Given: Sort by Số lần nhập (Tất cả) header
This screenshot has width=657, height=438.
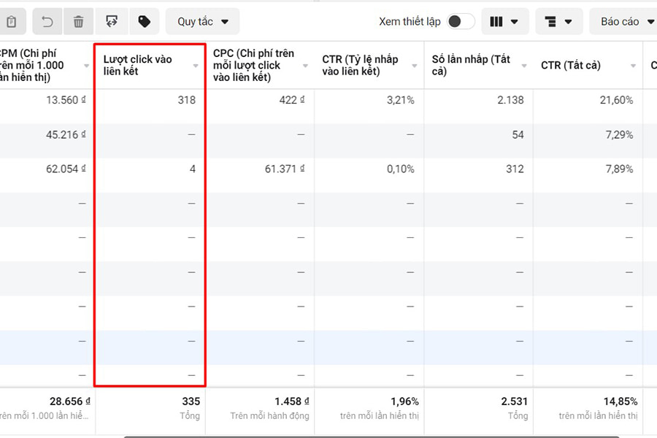Looking at the screenshot, I should tap(471, 65).
